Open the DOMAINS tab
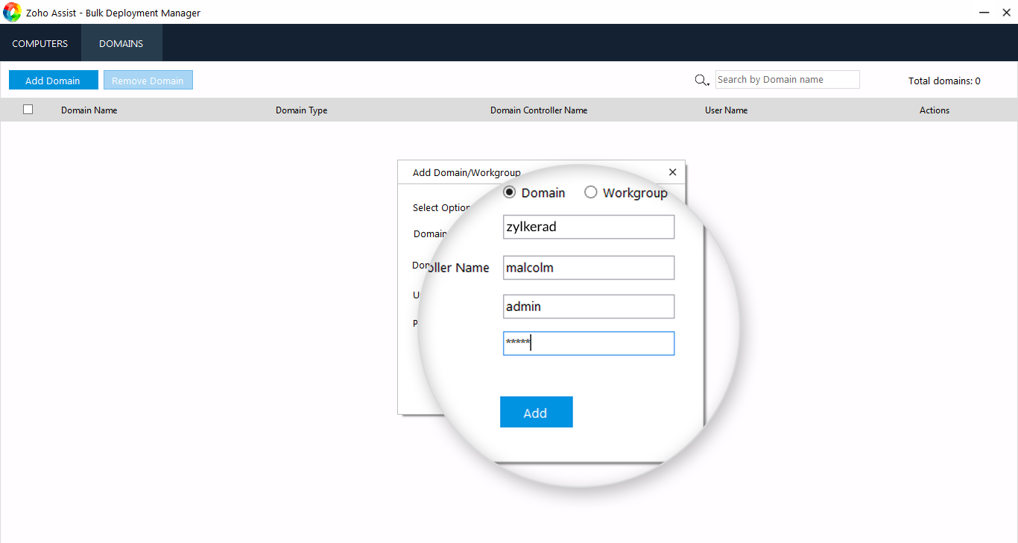The height and width of the screenshot is (543, 1018). 121,43
